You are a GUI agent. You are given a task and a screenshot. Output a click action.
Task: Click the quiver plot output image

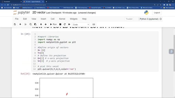click(64, 88)
